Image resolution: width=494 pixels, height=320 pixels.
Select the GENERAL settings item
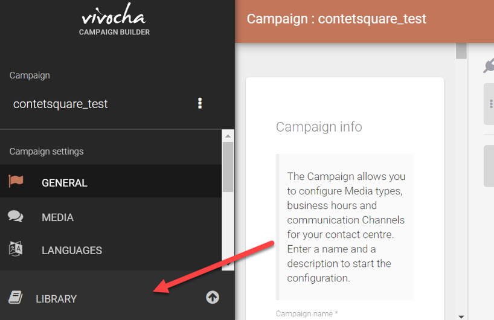(x=111, y=181)
